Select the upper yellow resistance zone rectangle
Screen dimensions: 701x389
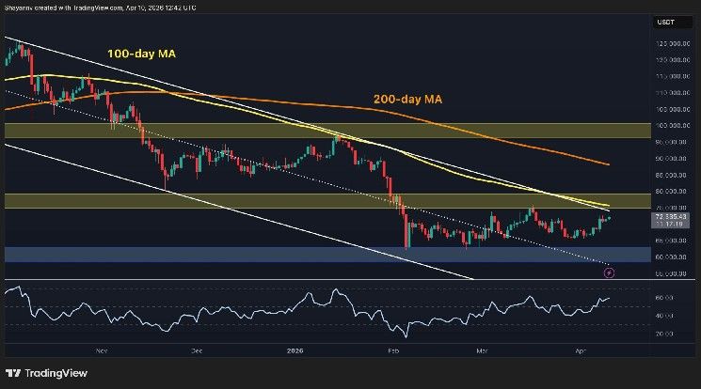tap(282, 131)
